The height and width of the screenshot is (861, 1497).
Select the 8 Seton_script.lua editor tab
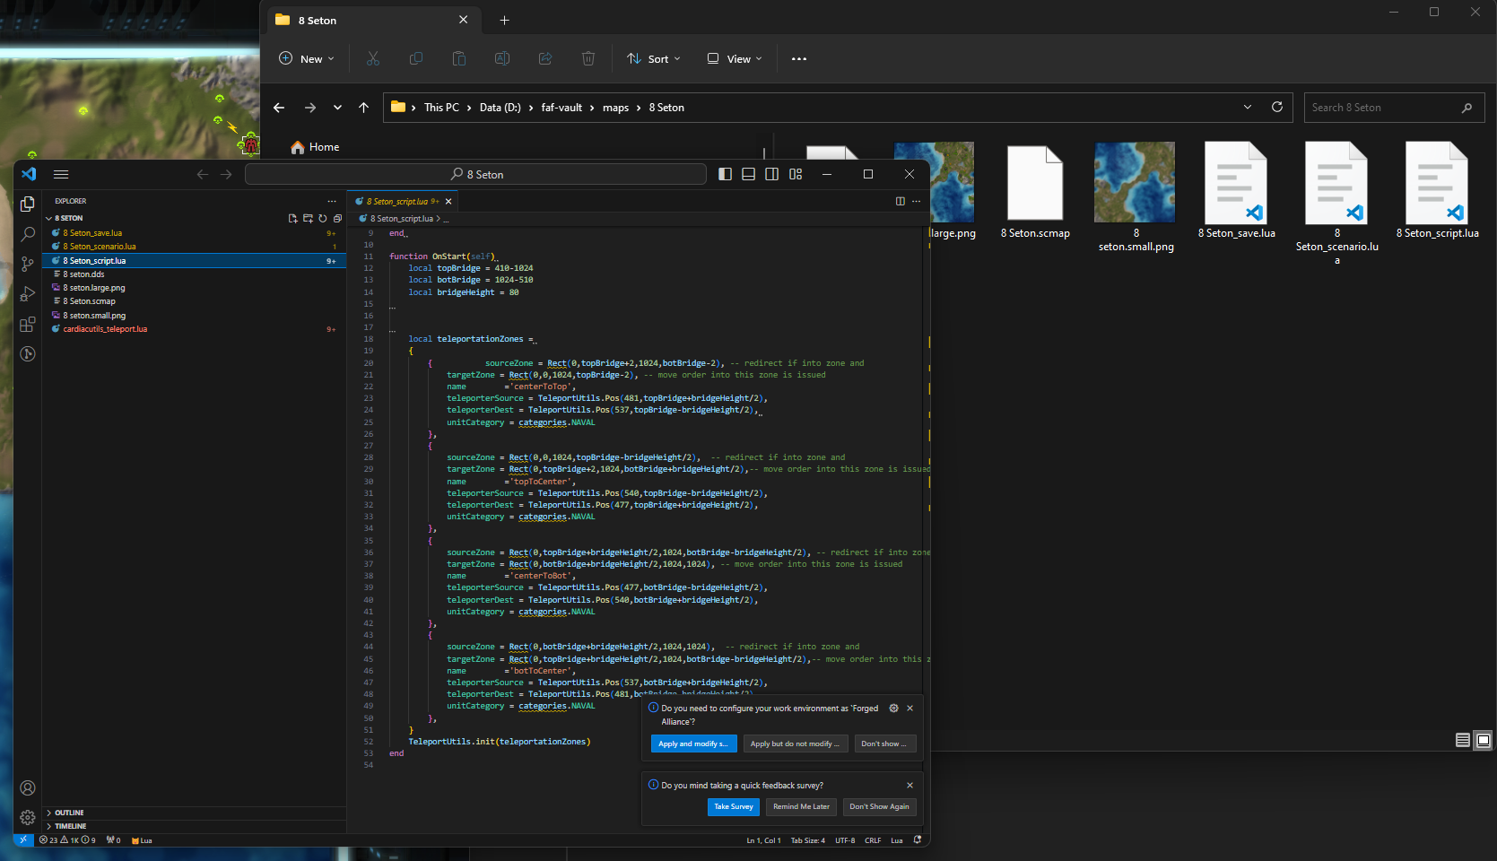(x=403, y=202)
